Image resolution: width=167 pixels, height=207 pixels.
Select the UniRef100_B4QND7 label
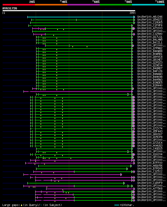tap(150, 68)
